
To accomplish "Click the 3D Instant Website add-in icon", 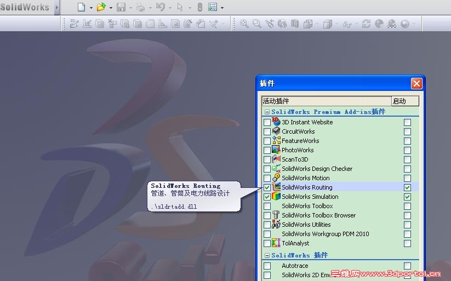I will tap(276, 122).
